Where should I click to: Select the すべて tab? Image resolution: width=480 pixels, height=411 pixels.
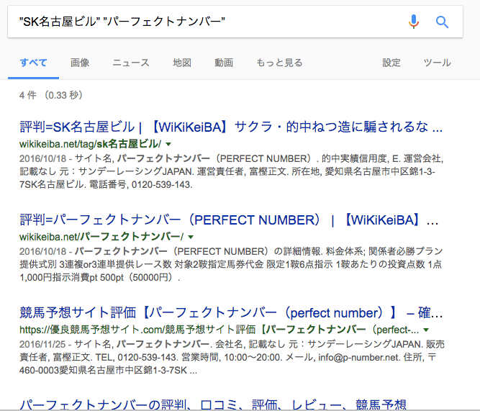tap(33, 63)
